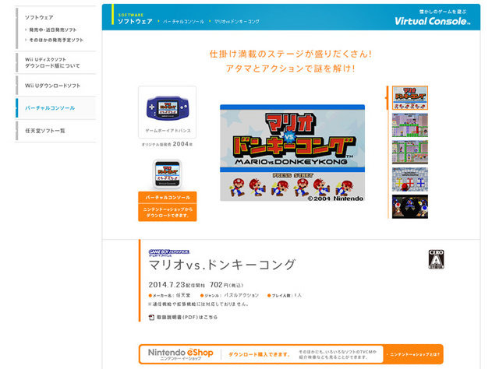Click the マリオvs.ドンキーコング game title
Image resolution: width=499 pixels, height=369 pixels.
coord(222,265)
